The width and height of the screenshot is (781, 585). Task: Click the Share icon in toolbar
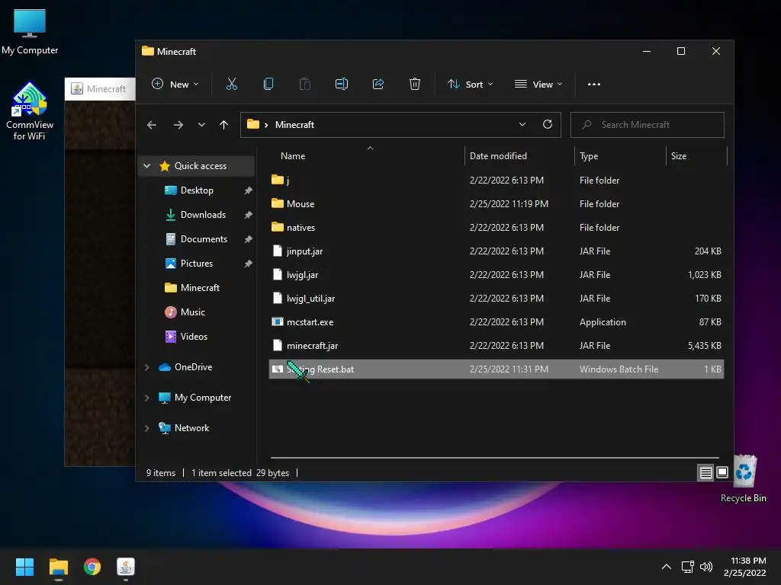click(378, 84)
